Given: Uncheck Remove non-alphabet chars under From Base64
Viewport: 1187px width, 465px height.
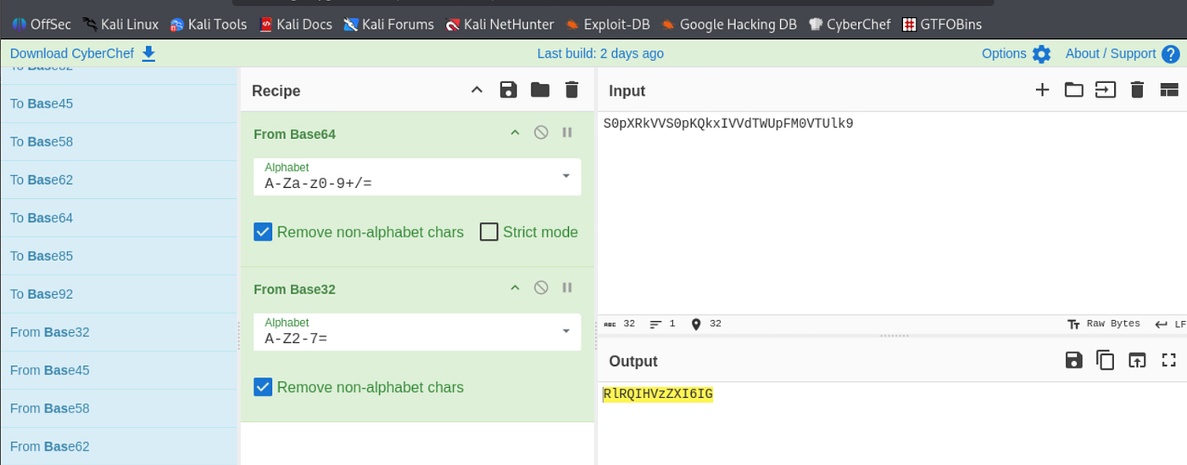Looking at the screenshot, I should (x=263, y=232).
